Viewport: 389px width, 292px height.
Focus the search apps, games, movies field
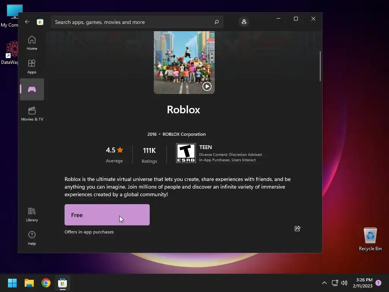click(137, 22)
